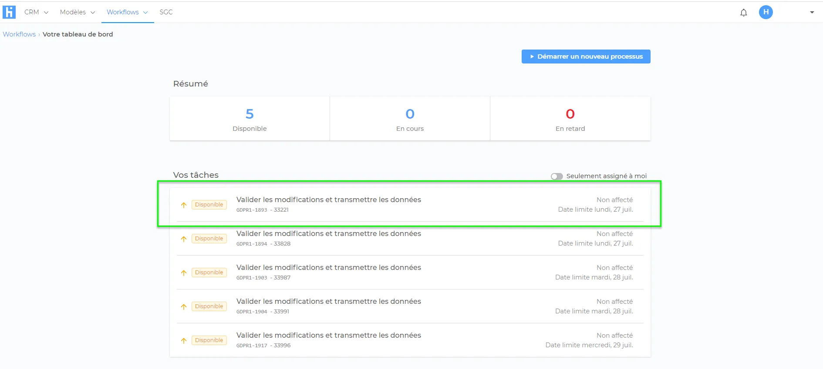Click priority arrow on task GDPR1-1894
823x369 pixels.
click(184, 239)
